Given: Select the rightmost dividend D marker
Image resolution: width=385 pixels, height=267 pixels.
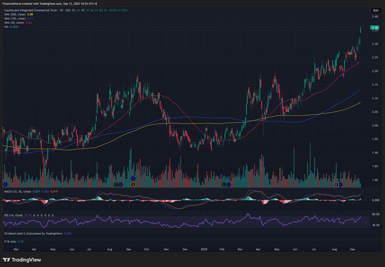Looking at the screenshot, I should tap(341, 184).
